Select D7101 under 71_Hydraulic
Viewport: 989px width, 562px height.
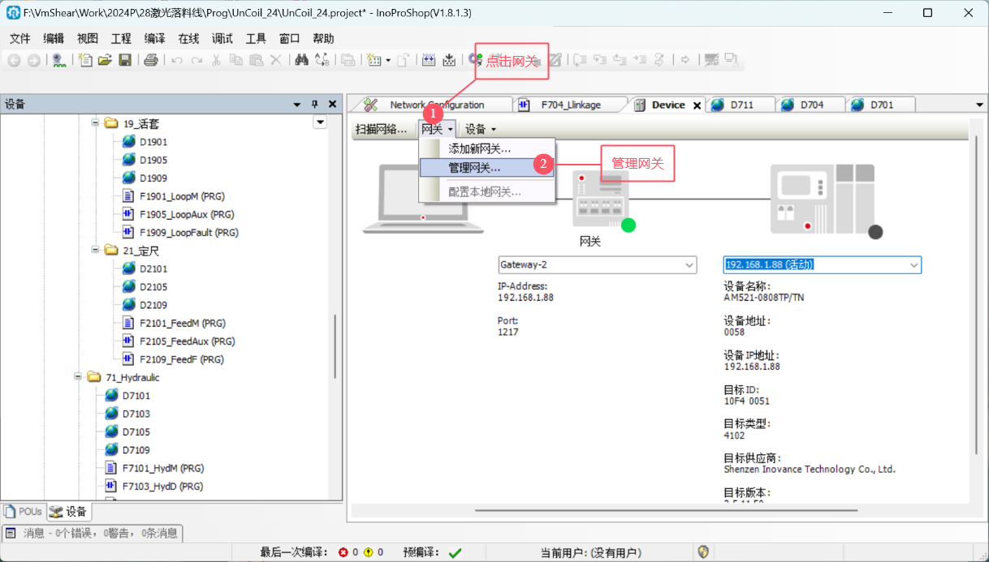pos(127,396)
